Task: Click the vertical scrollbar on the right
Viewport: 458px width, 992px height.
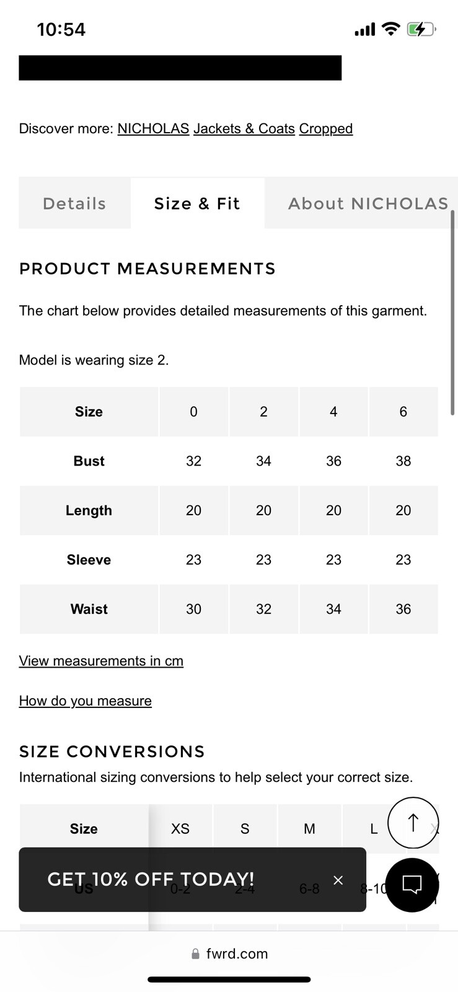Action: (x=452, y=312)
